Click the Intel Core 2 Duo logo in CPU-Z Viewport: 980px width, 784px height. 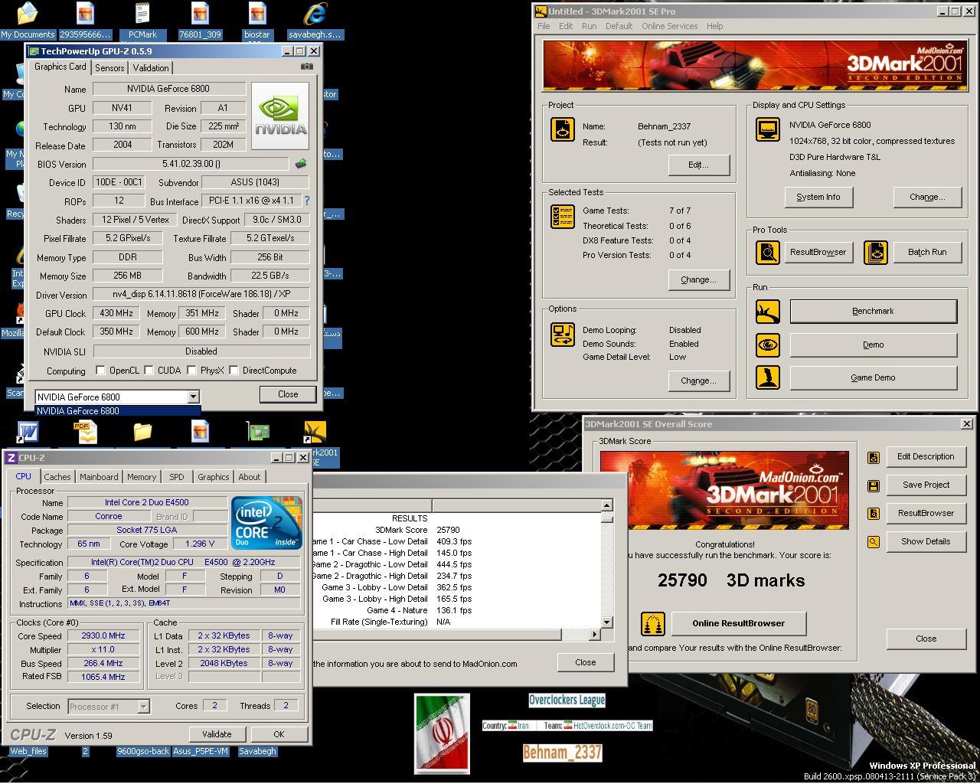(x=266, y=523)
